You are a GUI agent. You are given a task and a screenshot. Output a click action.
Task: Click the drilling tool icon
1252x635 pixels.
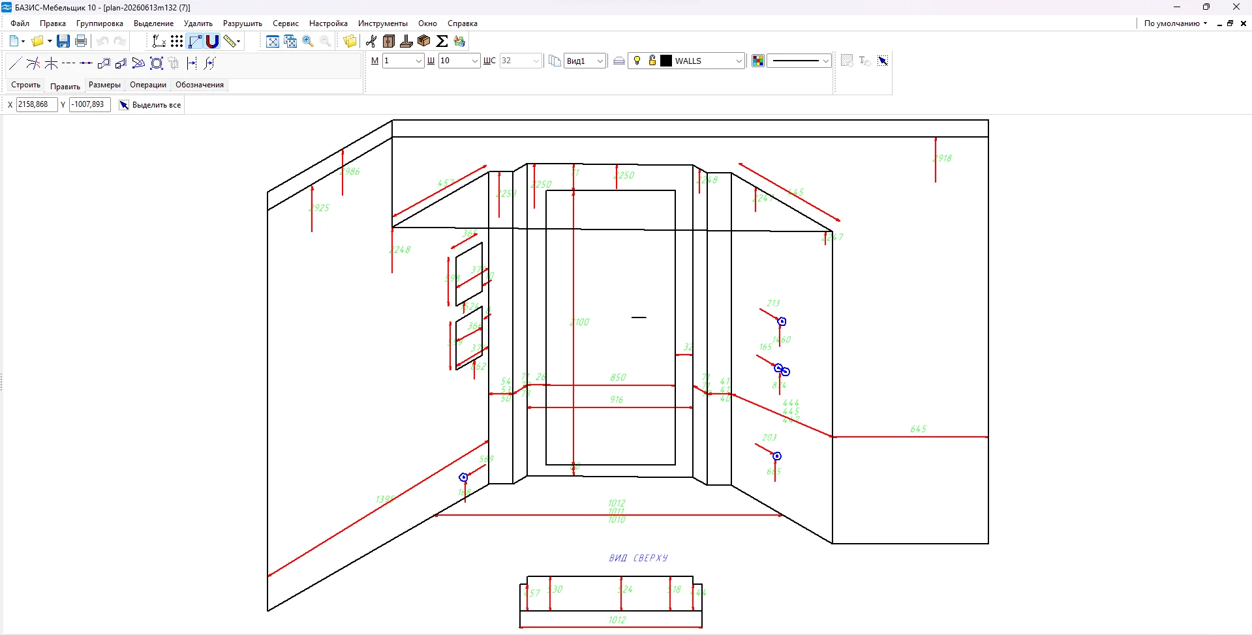406,41
